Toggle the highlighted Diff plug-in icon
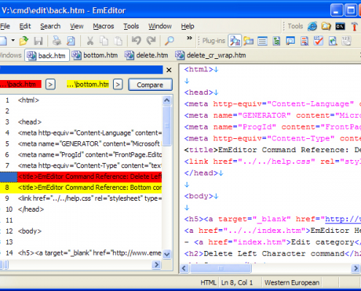Viewport: 361px width, 291px height. pos(235,41)
